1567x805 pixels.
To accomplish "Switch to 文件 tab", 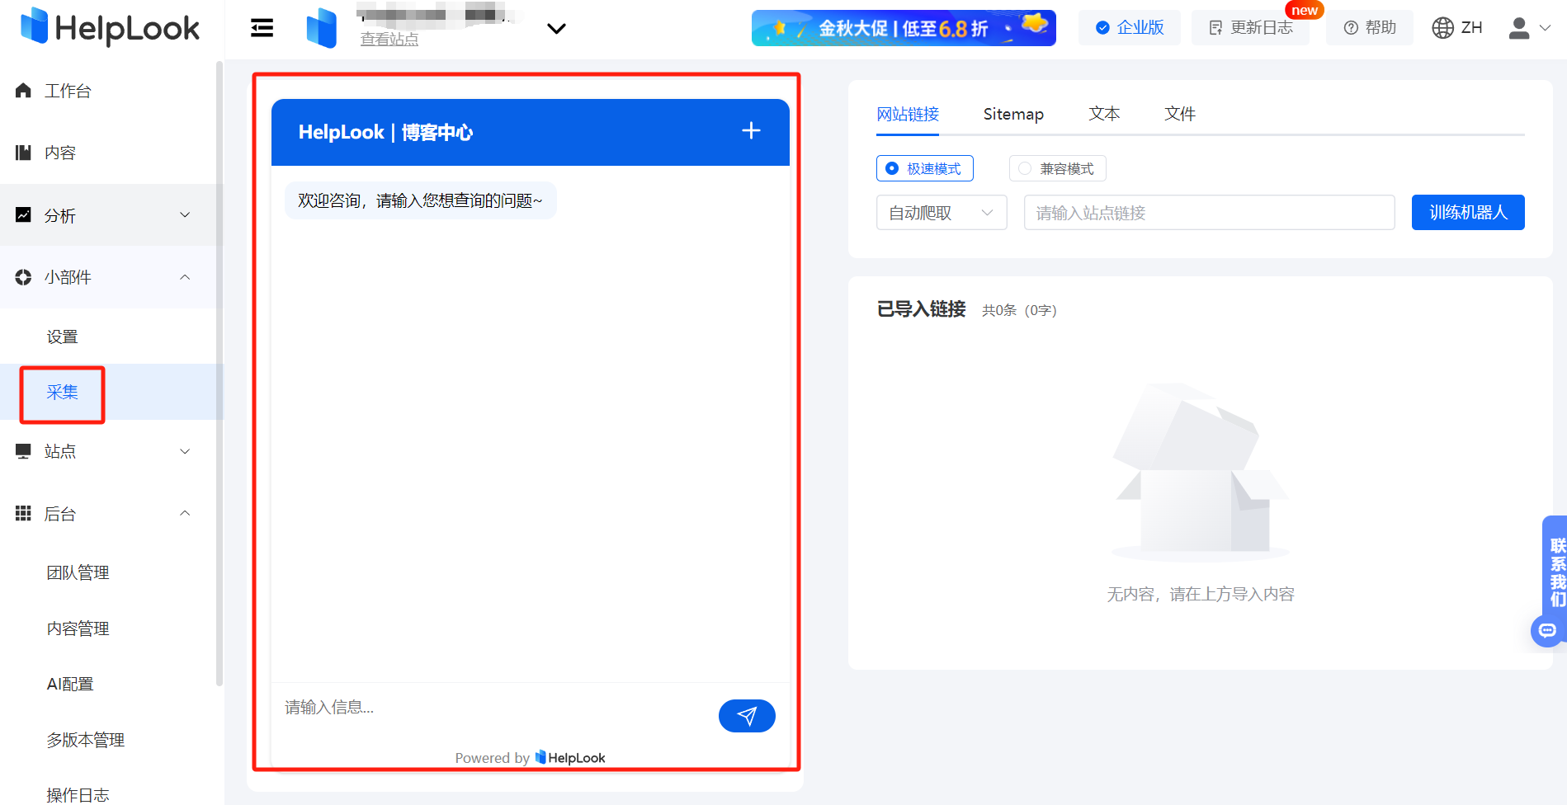I will (1180, 114).
